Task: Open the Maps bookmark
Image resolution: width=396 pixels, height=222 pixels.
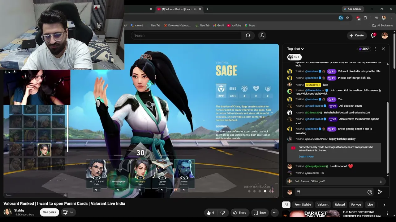Action: pyautogui.click(x=250, y=26)
